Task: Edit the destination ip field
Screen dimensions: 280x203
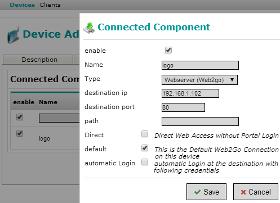Action: pos(190,93)
